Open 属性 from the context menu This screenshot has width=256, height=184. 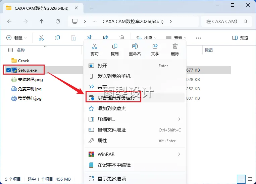click(135, 141)
